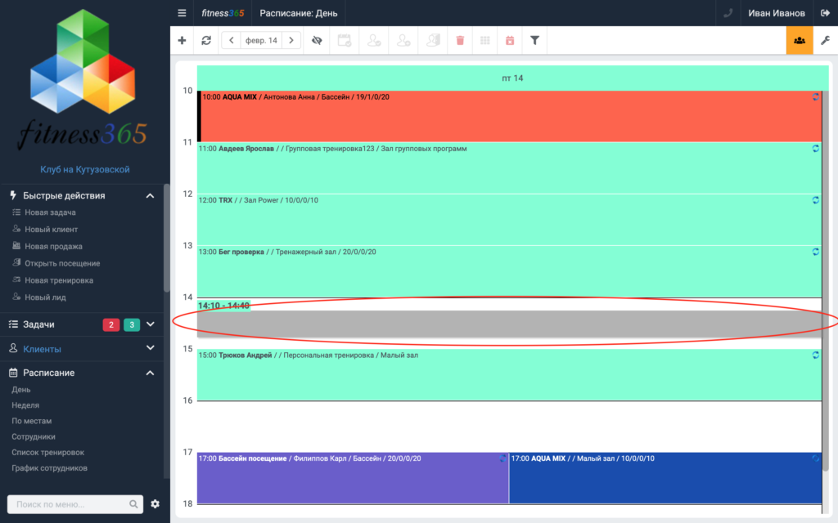Go to the previous day arrow
838x523 pixels.
click(x=232, y=41)
